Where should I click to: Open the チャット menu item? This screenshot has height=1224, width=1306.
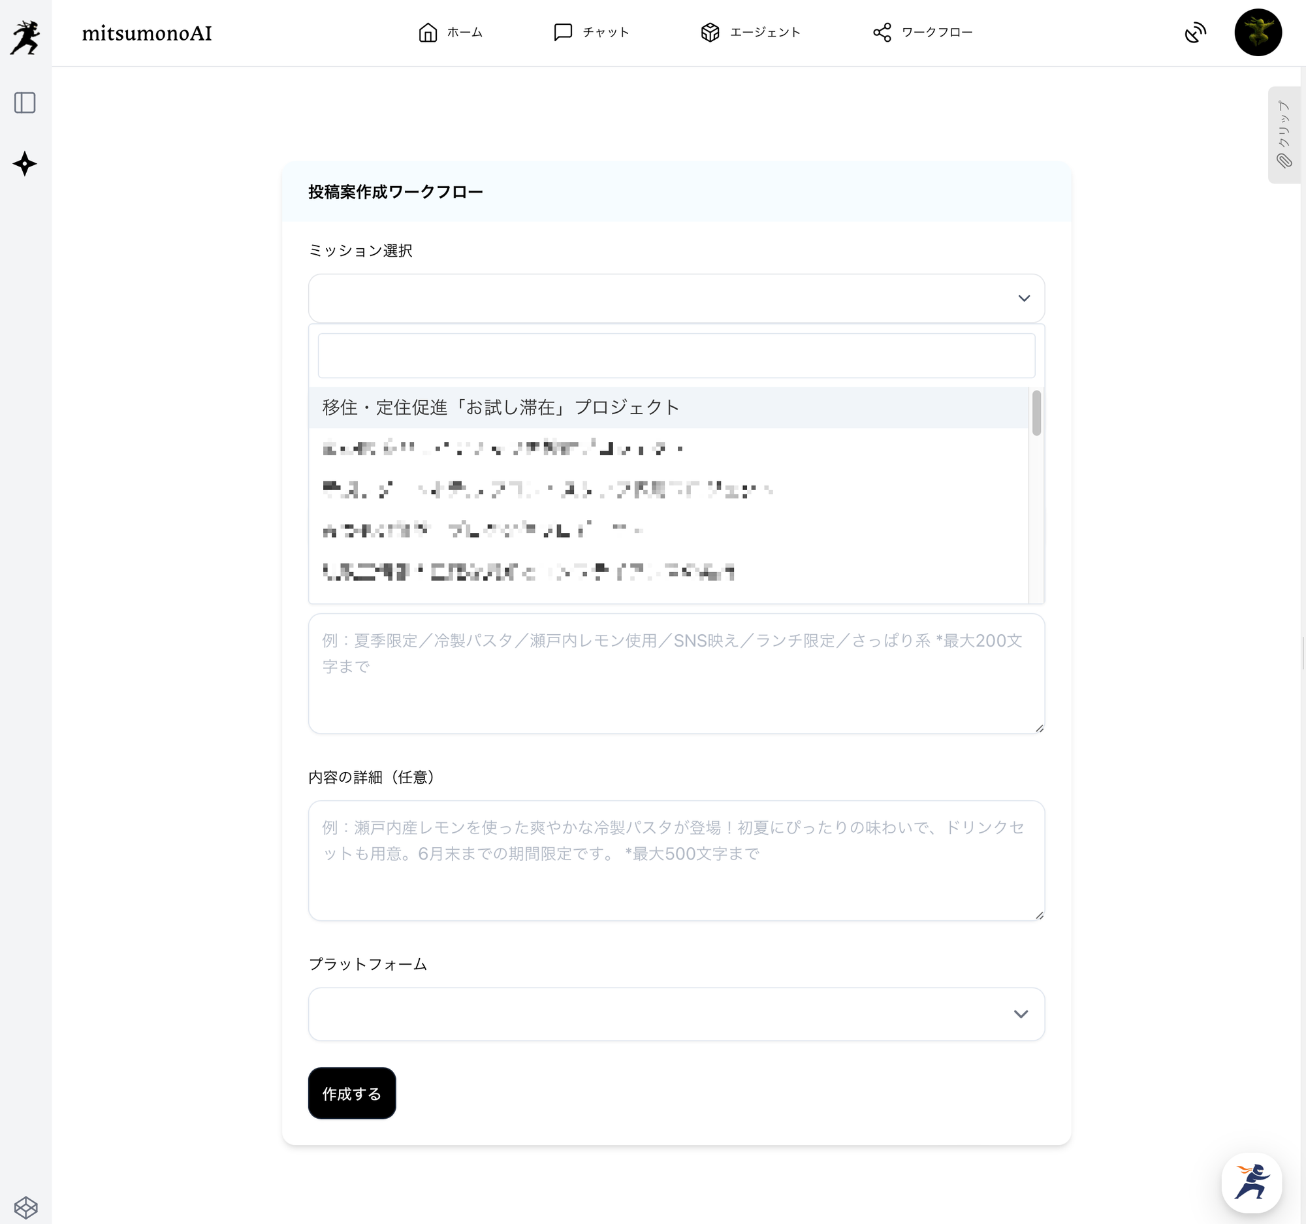(591, 32)
